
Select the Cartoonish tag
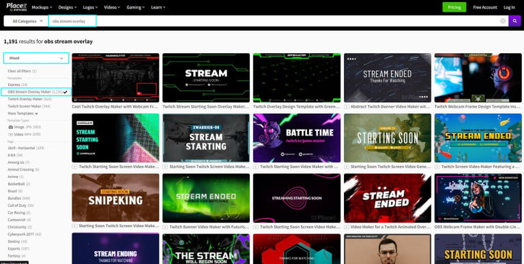pyautogui.click(x=19, y=220)
